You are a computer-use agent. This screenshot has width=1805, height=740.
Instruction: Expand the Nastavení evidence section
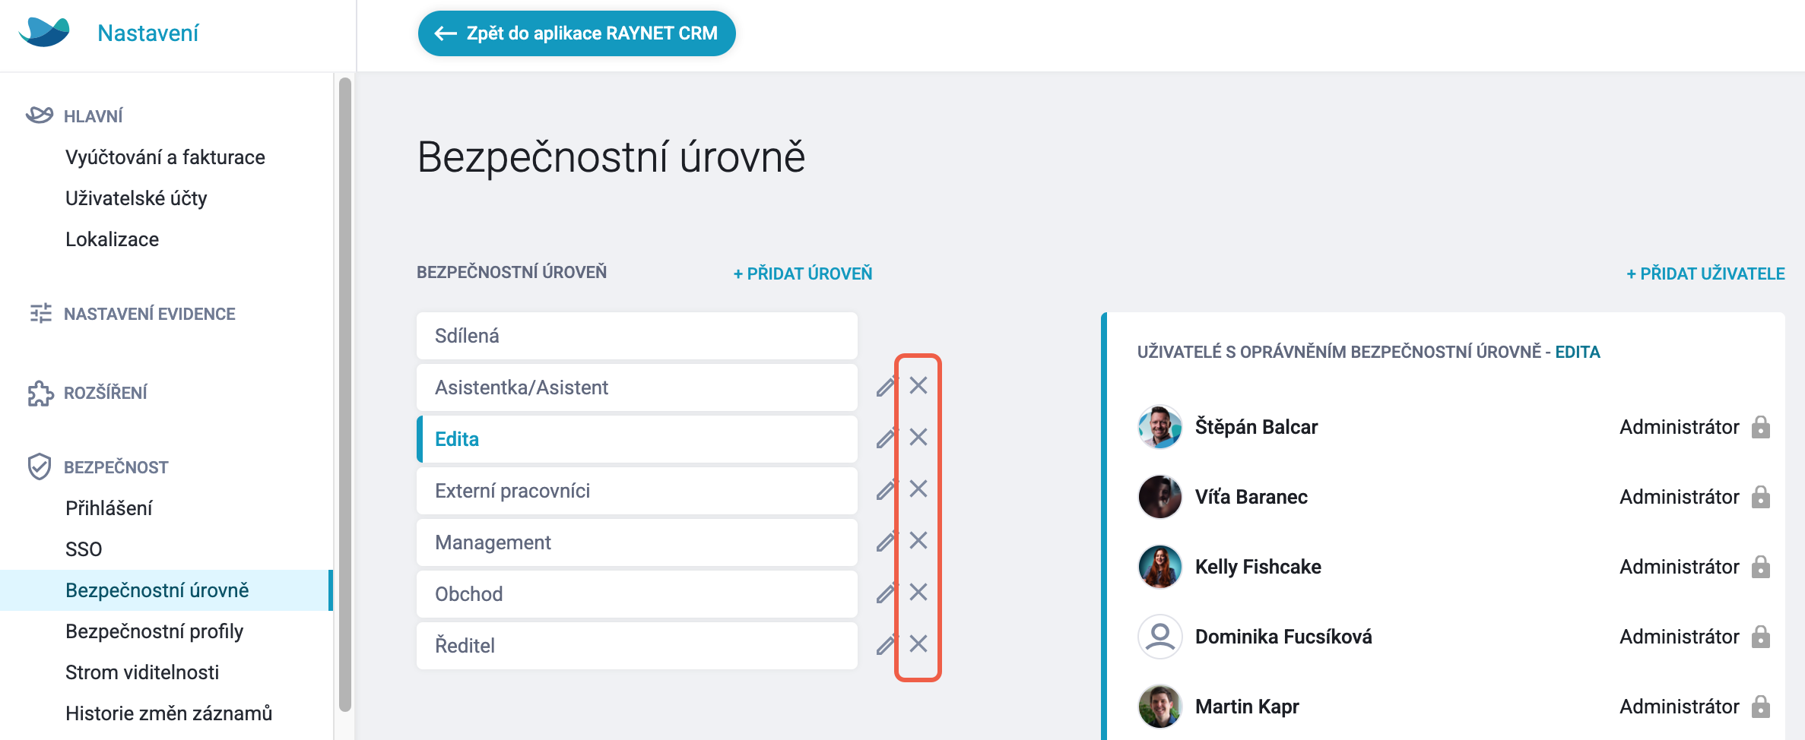click(x=149, y=314)
